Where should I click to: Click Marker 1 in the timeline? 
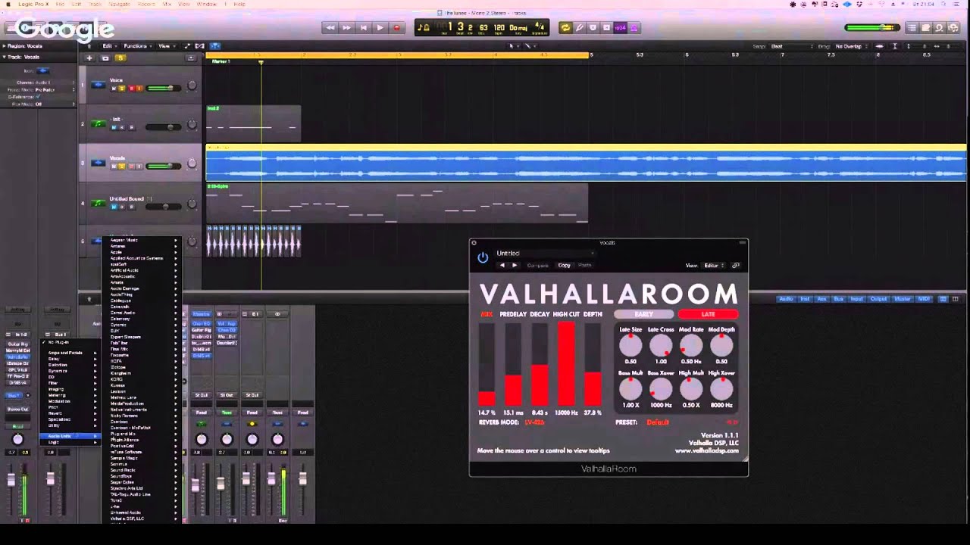[221, 61]
